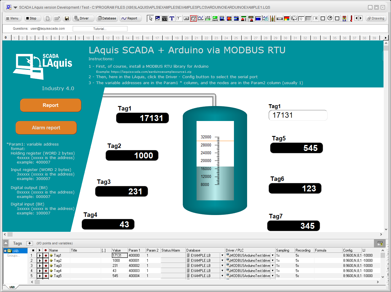Open Tag1's Driver / PLC dropdown arrow
This screenshot has height=292, width=391.
[273, 255]
